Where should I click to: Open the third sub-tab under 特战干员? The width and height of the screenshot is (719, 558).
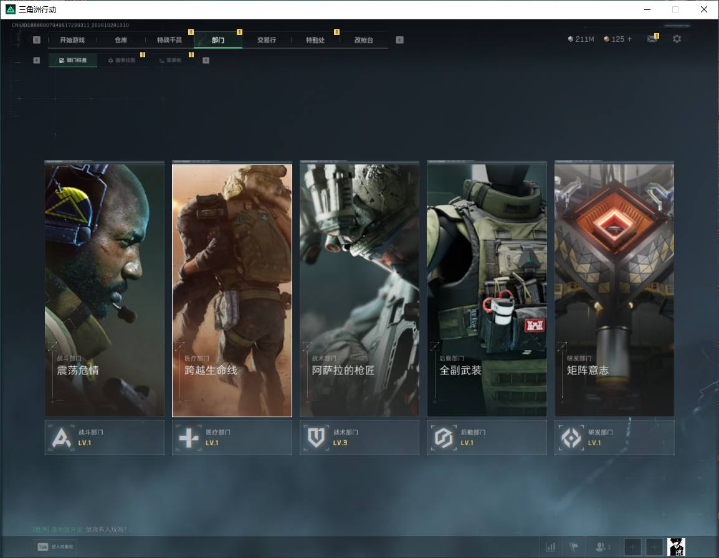[170, 60]
